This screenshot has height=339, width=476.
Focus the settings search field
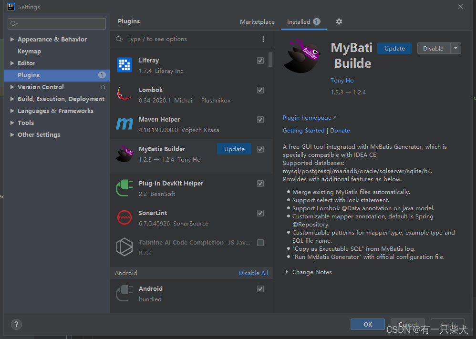(56, 24)
